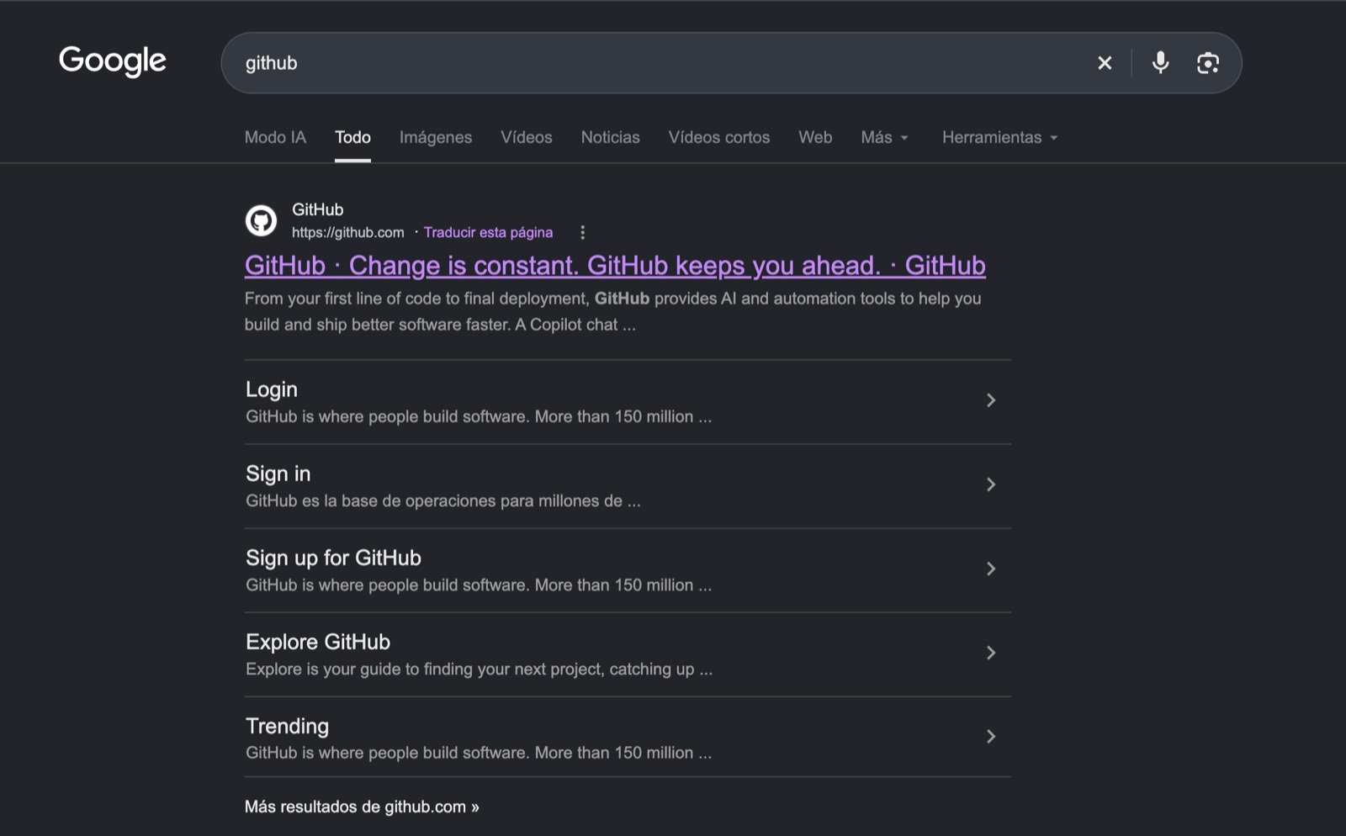
Task: Open the Noticias tab
Action: [611, 137]
